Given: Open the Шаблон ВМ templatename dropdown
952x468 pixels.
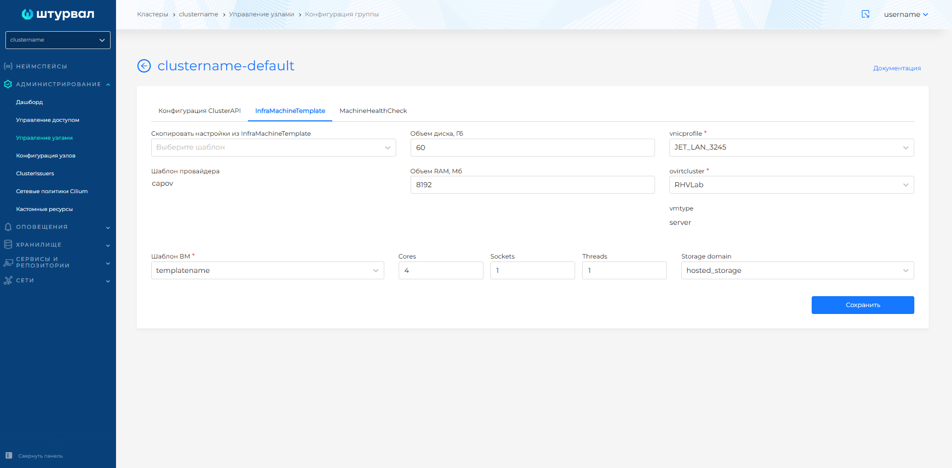Looking at the screenshot, I should pyautogui.click(x=268, y=270).
